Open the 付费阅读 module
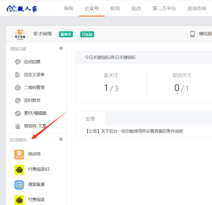Screen dimensions: 212x205 pyautogui.click(x=36, y=200)
